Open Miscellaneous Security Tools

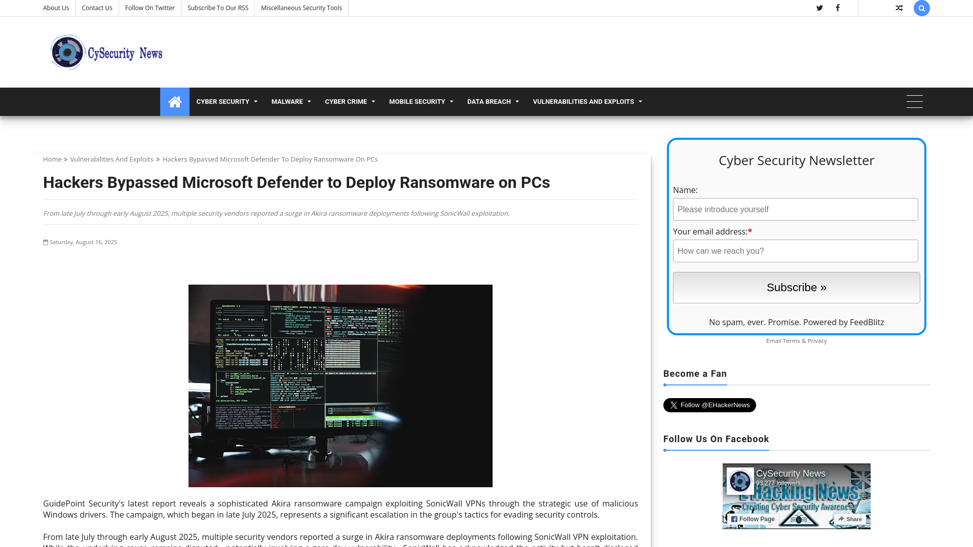(x=301, y=8)
